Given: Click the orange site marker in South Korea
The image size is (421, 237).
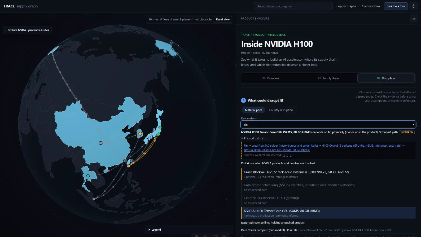Looking at the screenshot, I should click(140, 134).
